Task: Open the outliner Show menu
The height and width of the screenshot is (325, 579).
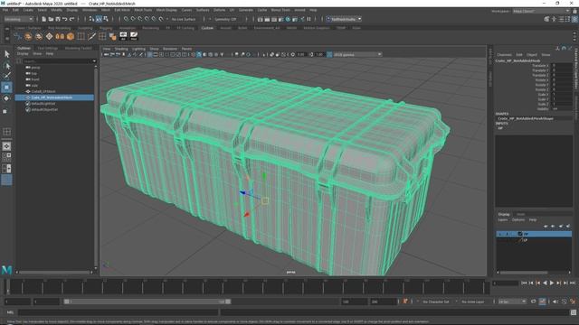Action: click(37, 54)
